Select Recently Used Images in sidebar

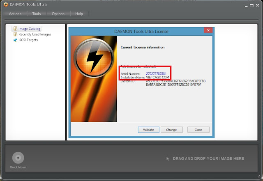(x=35, y=34)
